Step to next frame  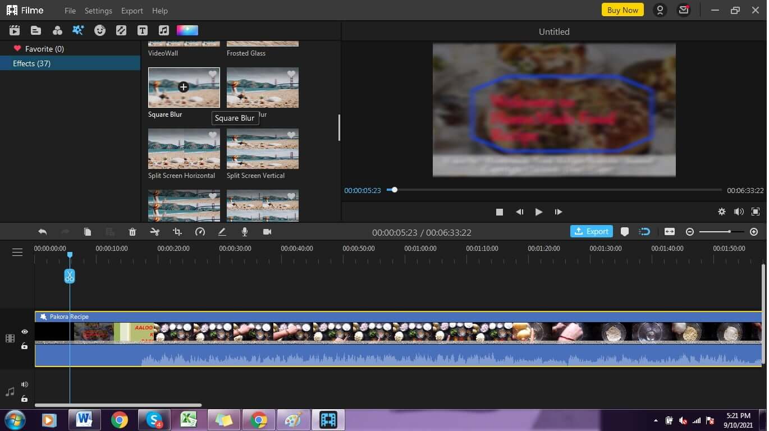(559, 212)
